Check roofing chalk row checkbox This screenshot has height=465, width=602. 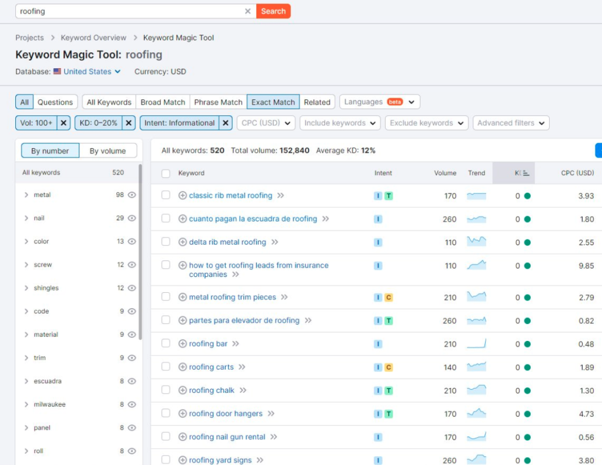tap(166, 390)
